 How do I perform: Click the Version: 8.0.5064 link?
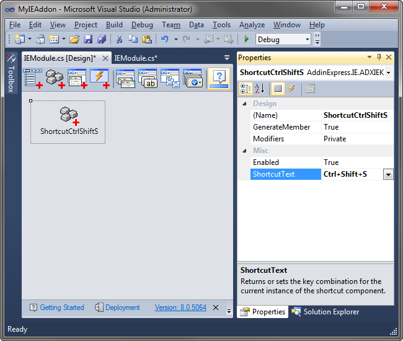point(180,308)
